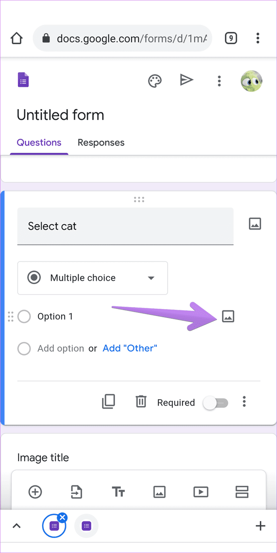Add a new question with the plus circle icon

point(35,492)
